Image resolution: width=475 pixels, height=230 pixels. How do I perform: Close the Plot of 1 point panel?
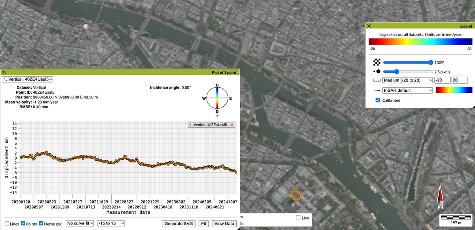[x=4, y=72]
